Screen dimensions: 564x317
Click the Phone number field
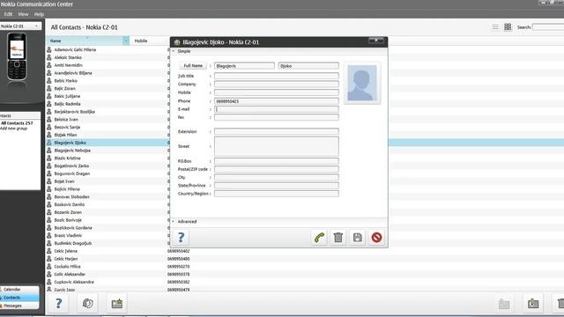tap(276, 101)
